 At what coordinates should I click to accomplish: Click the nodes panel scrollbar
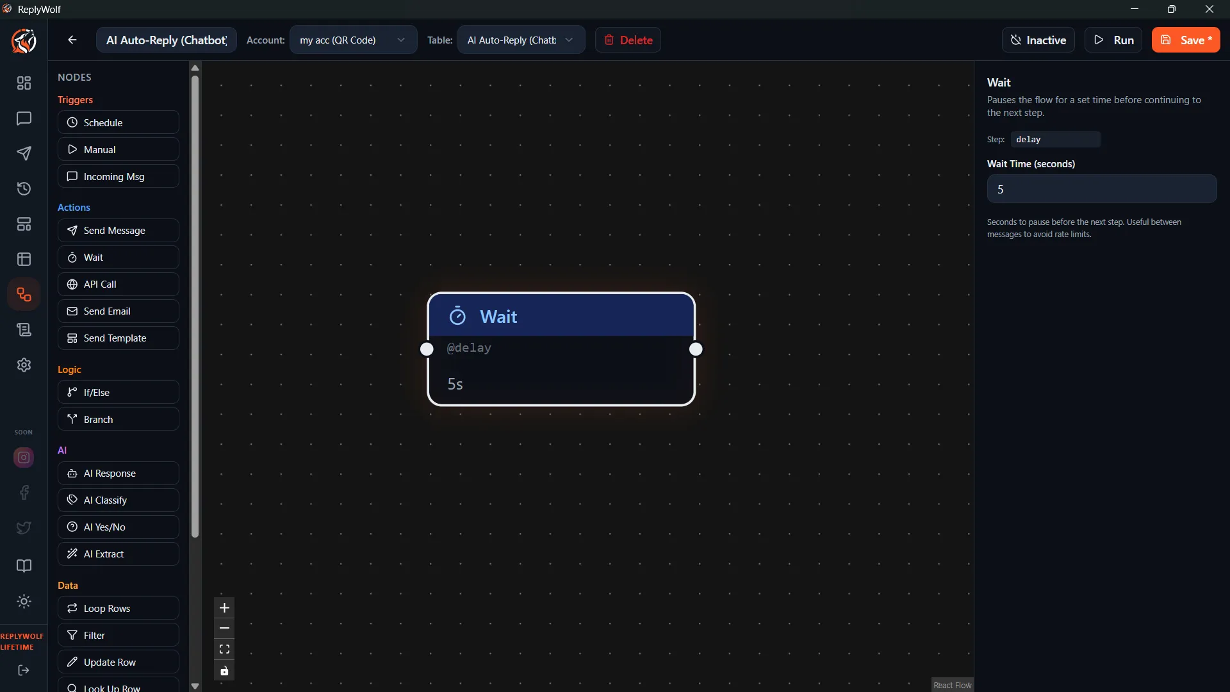(x=195, y=308)
